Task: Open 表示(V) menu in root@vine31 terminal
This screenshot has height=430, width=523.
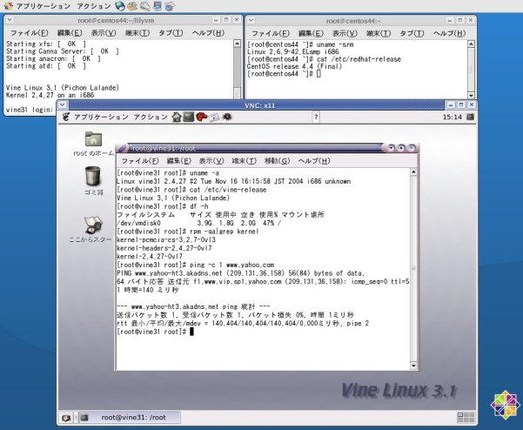Action: (211, 161)
